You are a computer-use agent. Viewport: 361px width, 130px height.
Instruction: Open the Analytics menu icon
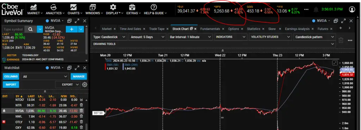(54, 7)
